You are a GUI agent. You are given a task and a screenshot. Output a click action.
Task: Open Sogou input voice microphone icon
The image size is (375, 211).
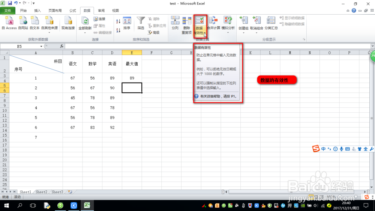pyautogui.click(x=341, y=149)
